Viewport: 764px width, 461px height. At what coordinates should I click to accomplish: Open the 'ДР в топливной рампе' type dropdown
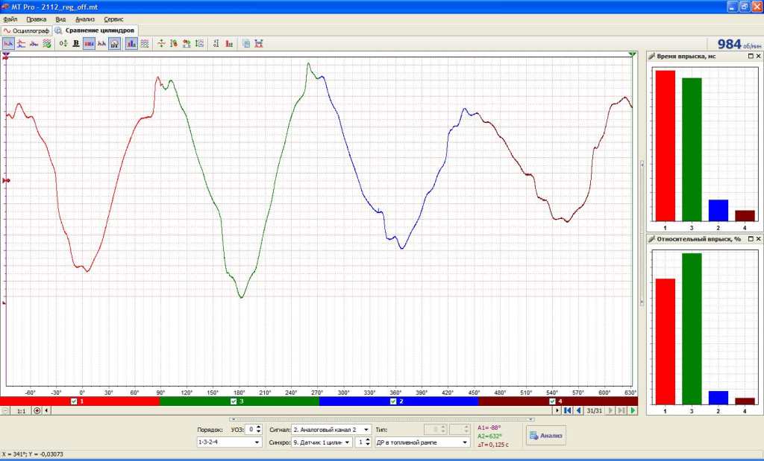point(422,442)
